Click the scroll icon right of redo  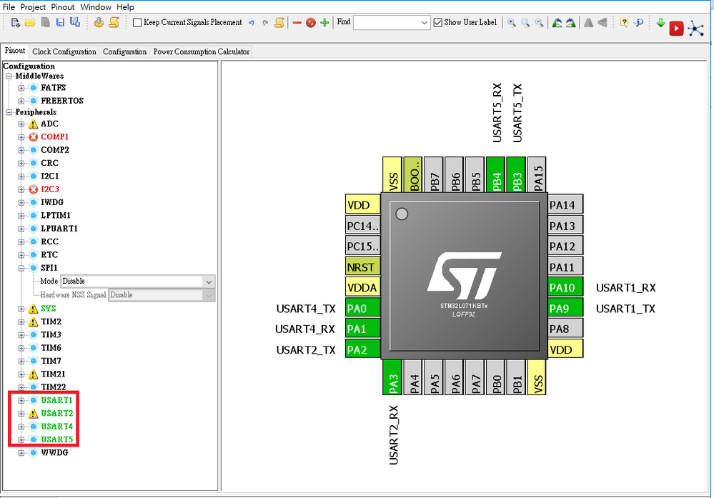[x=279, y=22]
